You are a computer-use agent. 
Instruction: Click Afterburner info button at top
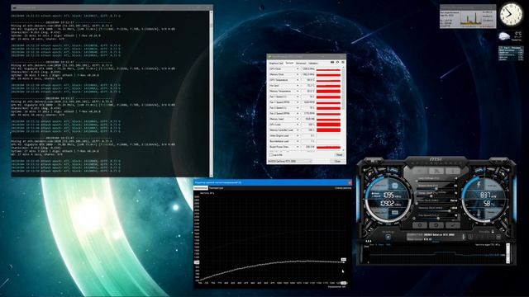pyautogui.click(x=452, y=171)
